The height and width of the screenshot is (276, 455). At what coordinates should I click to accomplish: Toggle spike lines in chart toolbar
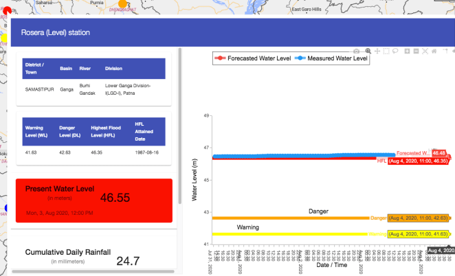tap(445, 51)
